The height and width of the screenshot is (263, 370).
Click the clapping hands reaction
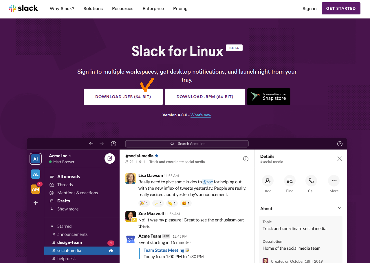(172, 203)
